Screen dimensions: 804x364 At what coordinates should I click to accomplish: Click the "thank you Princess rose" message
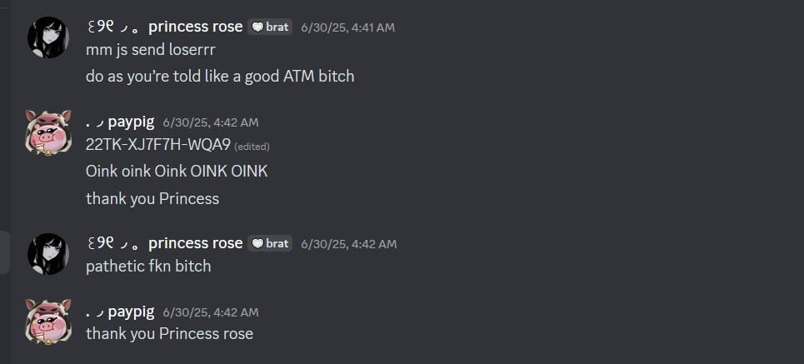pyautogui.click(x=170, y=334)
